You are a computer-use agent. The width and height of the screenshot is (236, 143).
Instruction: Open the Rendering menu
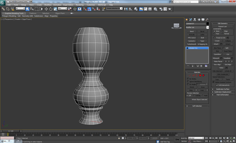(x=80, y=5)
